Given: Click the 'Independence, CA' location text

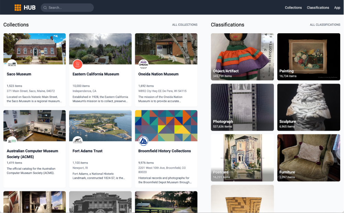Looking at the screenshot, I should click(x=84, y=91).
